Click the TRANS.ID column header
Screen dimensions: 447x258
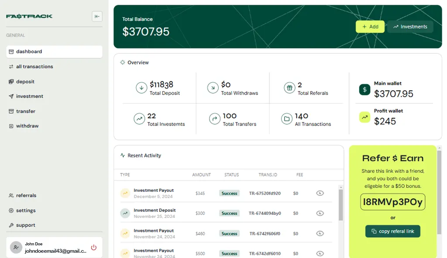click(268, 175)
